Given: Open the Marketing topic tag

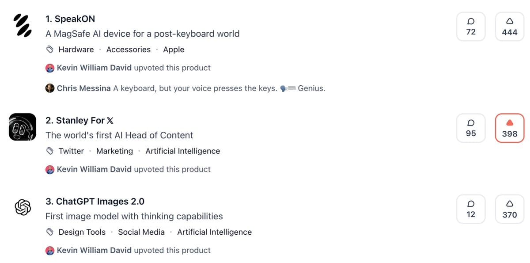Looking at the screenshot, I should coord(114,151).
